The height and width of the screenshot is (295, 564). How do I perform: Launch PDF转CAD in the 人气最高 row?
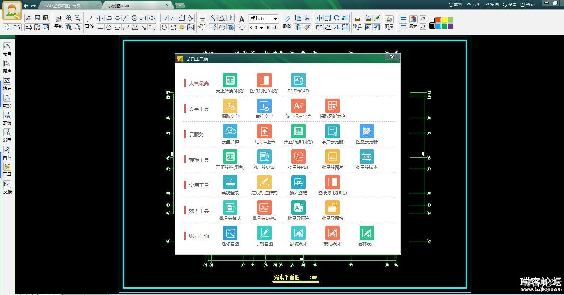coord(298,84)
